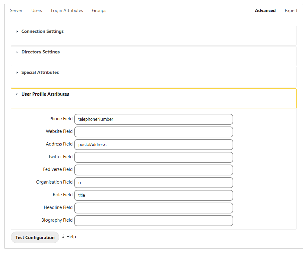The image size is (308, 253).
Task: Focus the Twitter Field input
Action: point(154,157)
